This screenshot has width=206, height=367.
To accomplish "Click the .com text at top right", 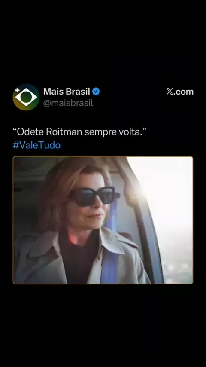I will pyautogui.click(x=184, y=92).
